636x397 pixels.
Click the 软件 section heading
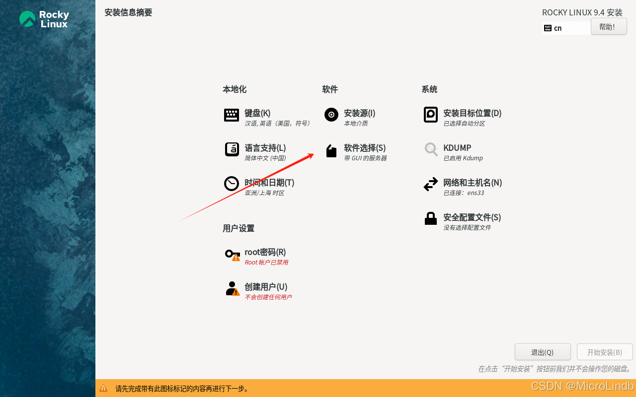pyautogui.click(x=330, y=89)
